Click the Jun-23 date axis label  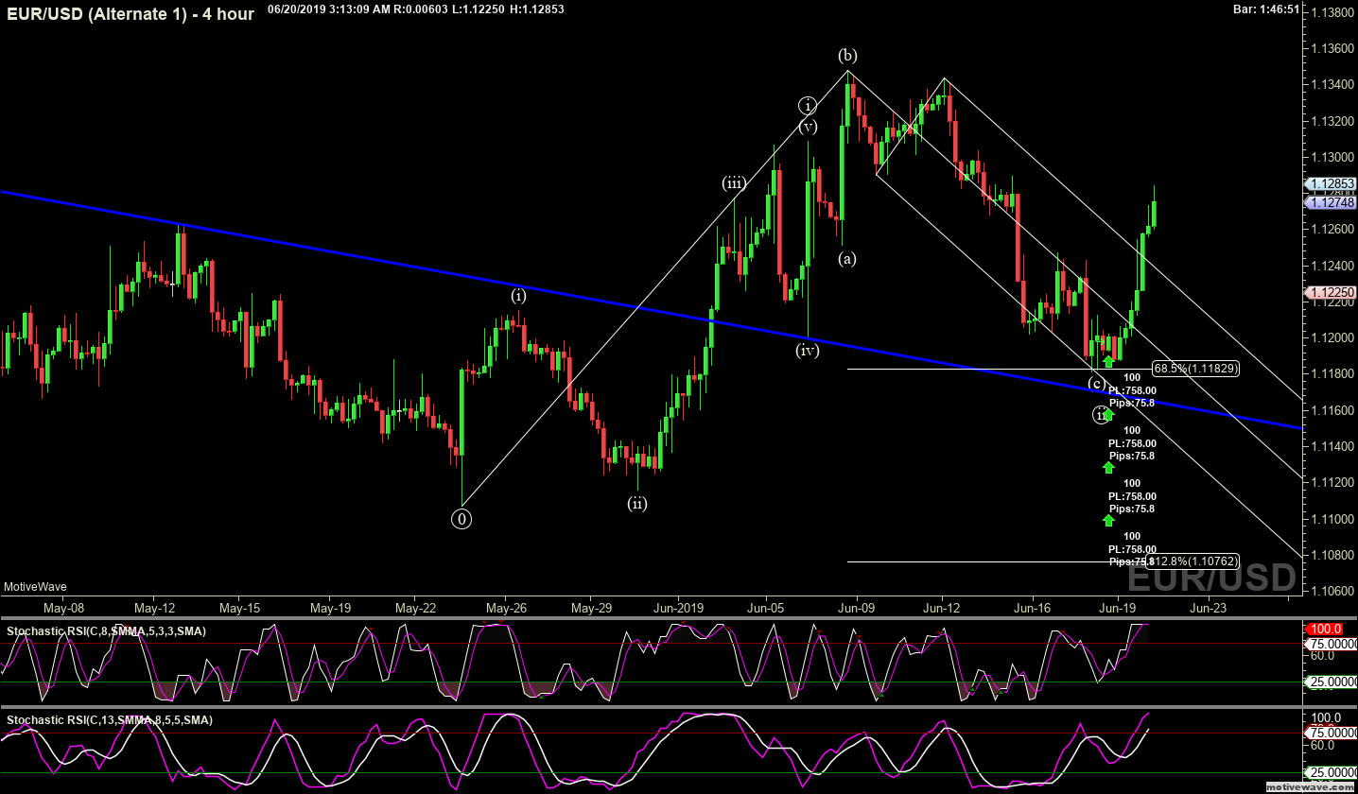(1208, 608)
